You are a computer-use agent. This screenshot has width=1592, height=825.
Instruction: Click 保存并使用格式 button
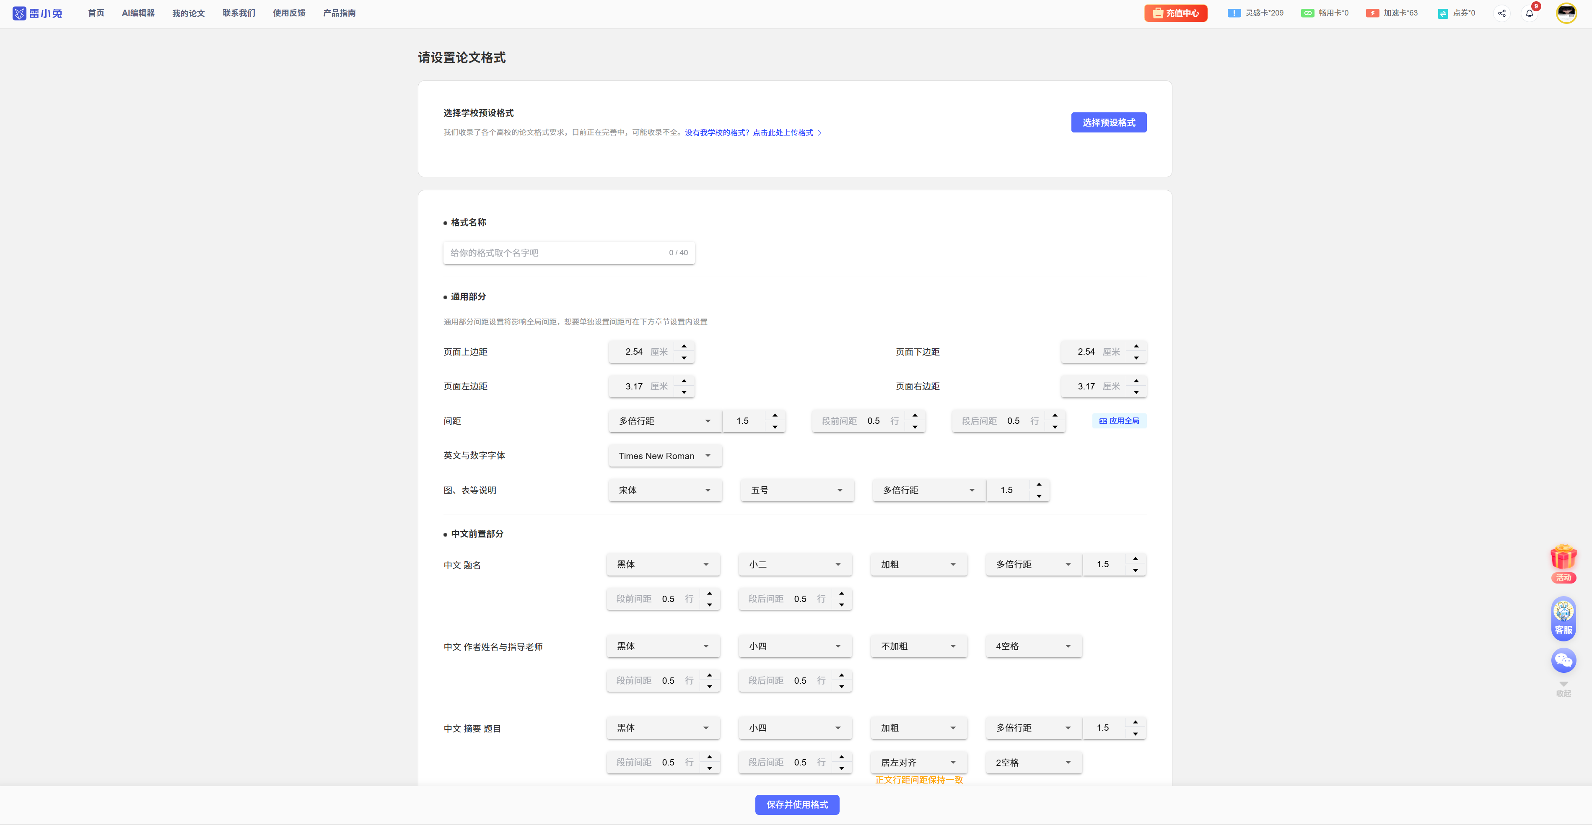click(796, 804)
